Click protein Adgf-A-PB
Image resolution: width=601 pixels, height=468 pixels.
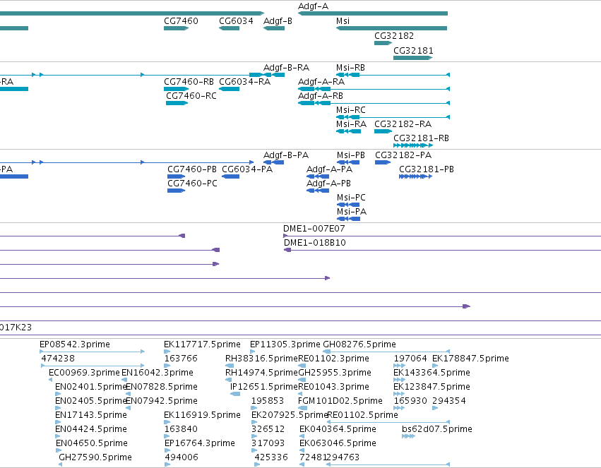pyautogui.click(x=328, y=184)
